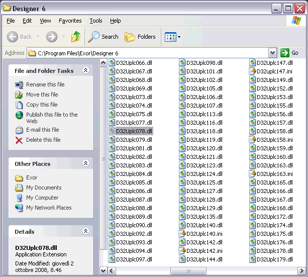Open the Favorites menu
308x277 pixels.
pos(70,21)
